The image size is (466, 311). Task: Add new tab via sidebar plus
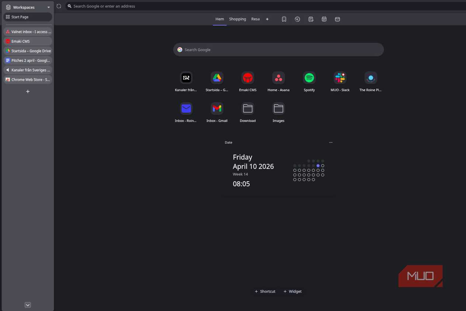28,91
